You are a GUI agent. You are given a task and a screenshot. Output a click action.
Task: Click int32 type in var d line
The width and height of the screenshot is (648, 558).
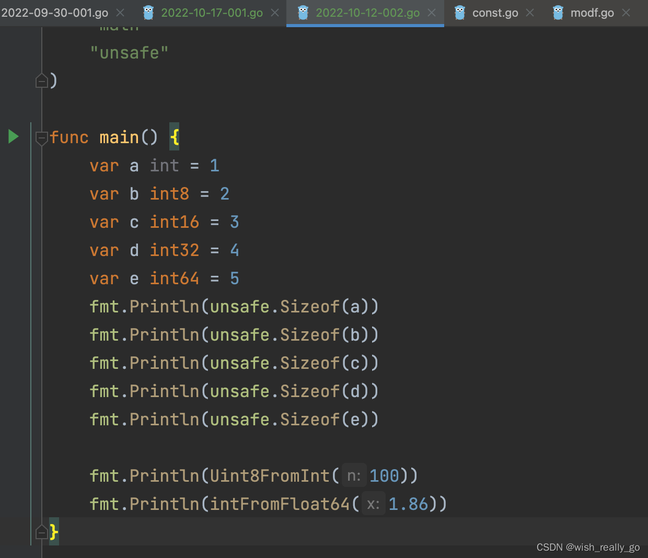coord(175,250)
